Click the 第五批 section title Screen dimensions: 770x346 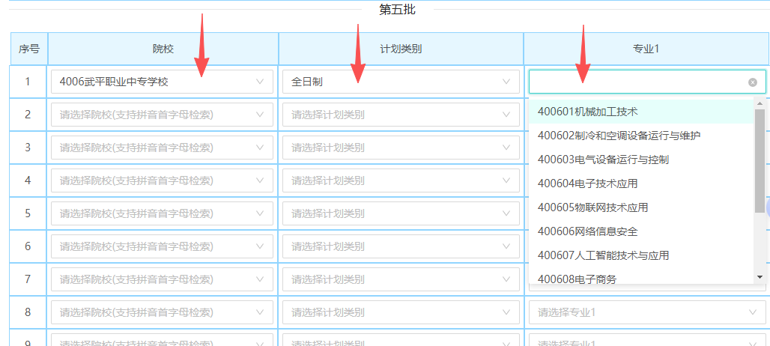tap(397, 9)
